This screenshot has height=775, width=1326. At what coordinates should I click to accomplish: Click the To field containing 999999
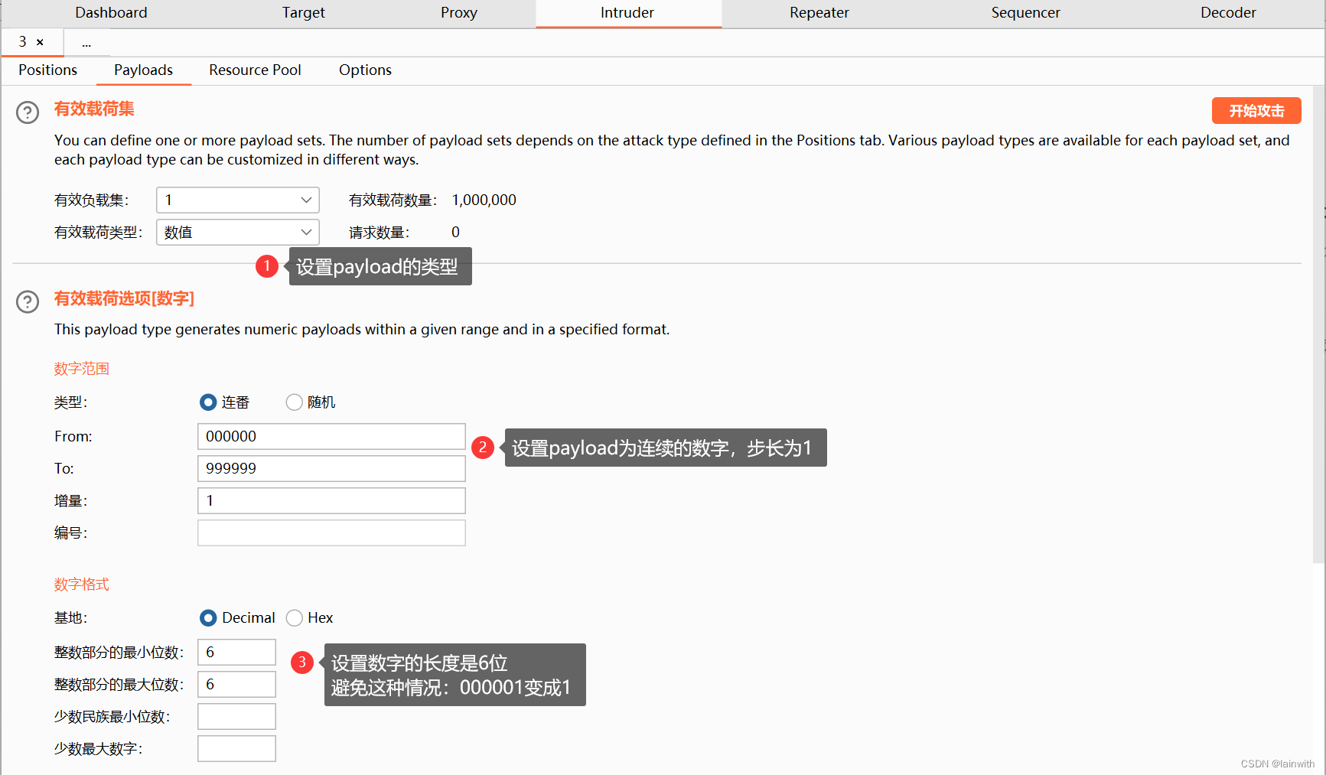point(331,469)
